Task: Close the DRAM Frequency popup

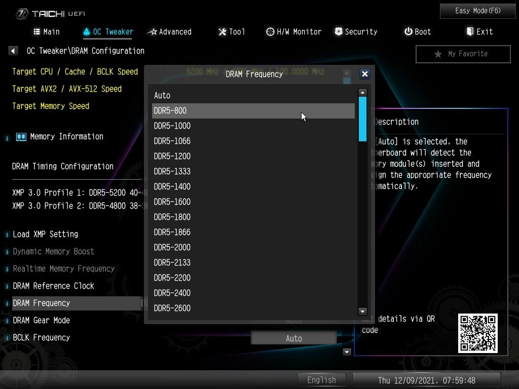Action: 364,74
